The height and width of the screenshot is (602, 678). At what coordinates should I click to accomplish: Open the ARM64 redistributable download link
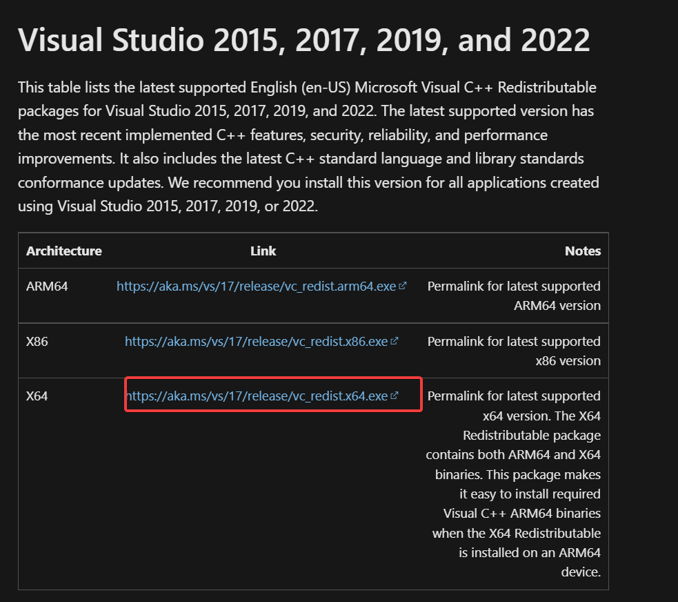click(x=257, y=285)
